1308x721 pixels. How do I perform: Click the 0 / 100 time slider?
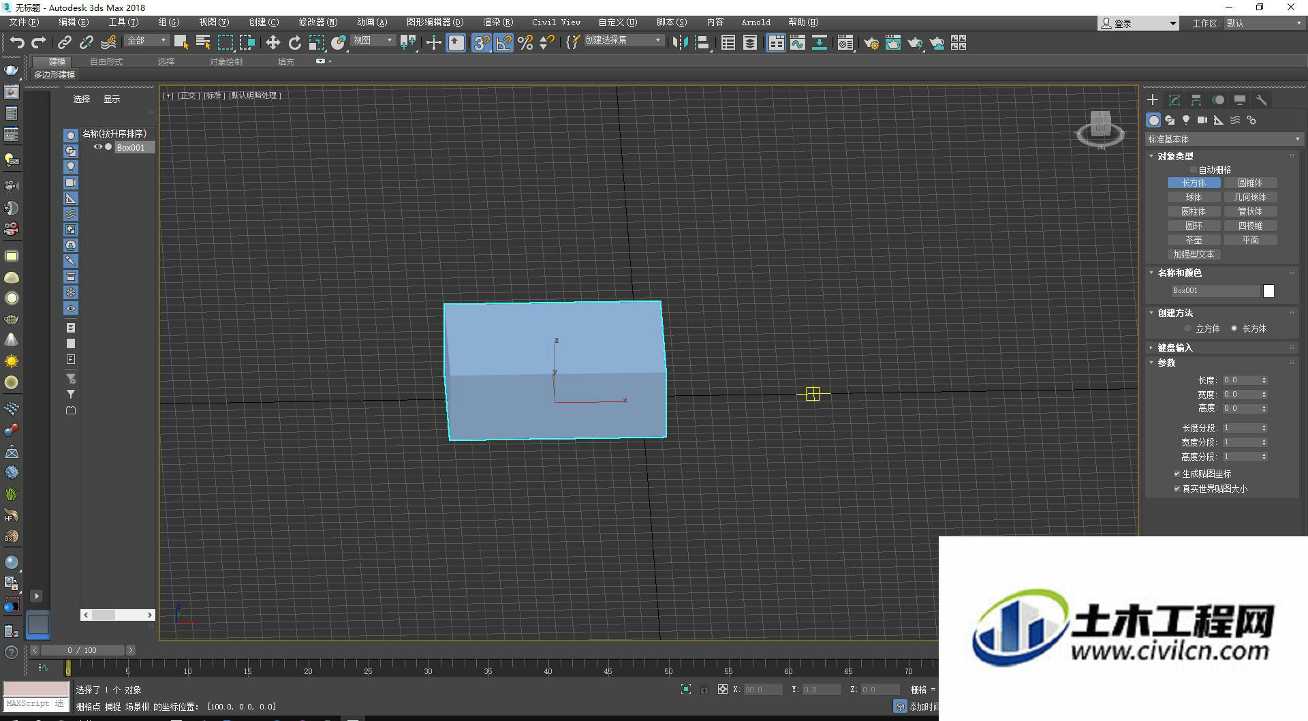click(82, 650)
